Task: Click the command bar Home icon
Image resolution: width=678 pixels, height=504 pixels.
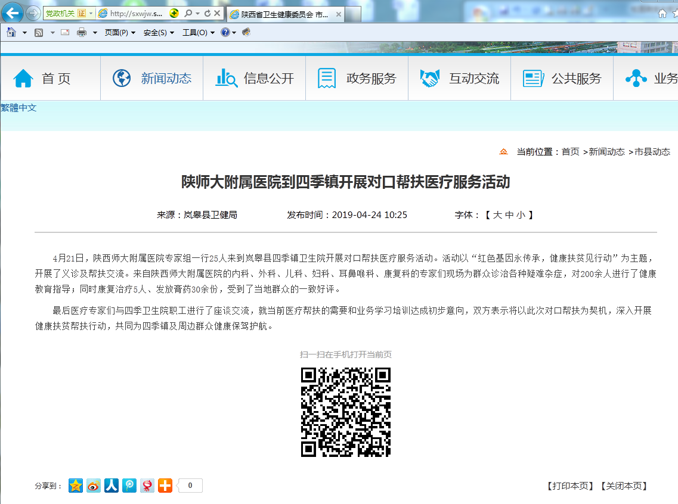Action: coord(11,32)
